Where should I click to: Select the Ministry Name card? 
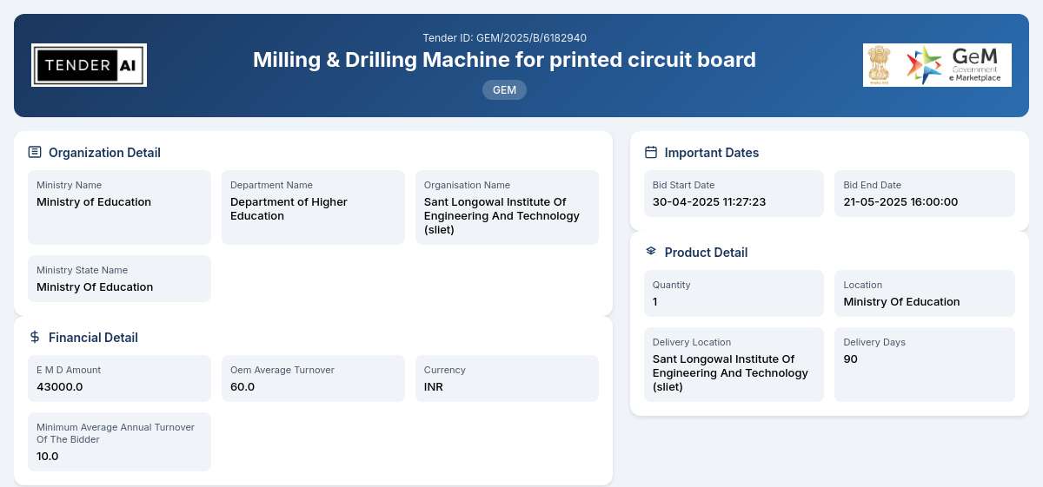coord(119,207)
